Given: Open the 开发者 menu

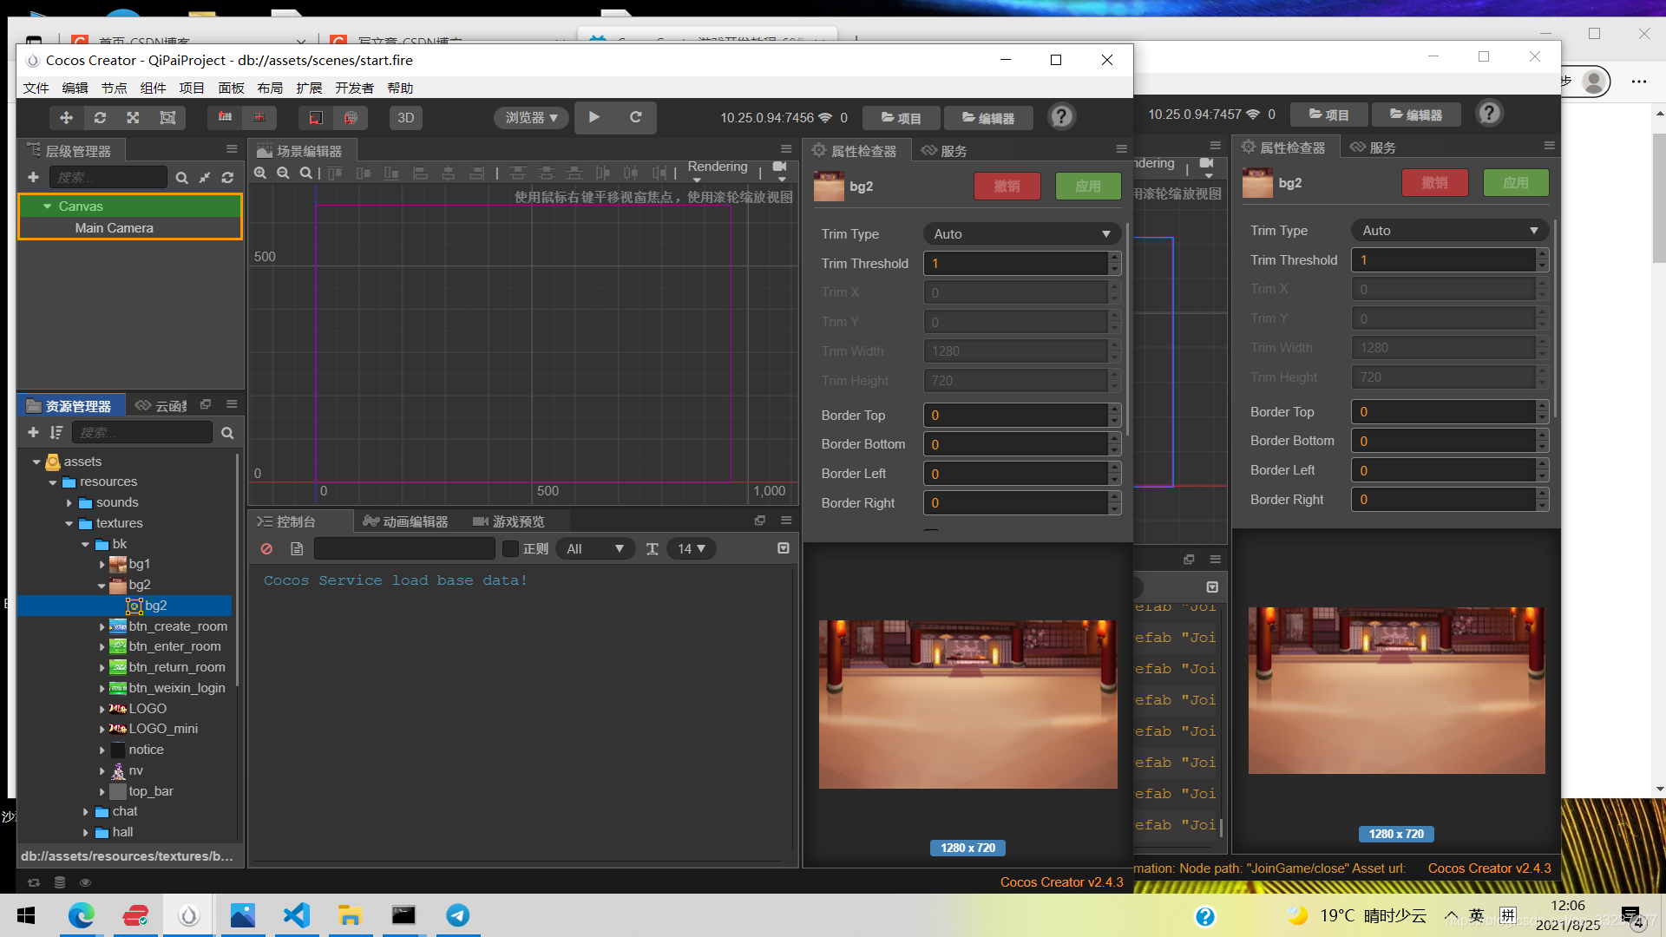Looking at the screenshot, I should pyautogui.click(x=354, y=88).
